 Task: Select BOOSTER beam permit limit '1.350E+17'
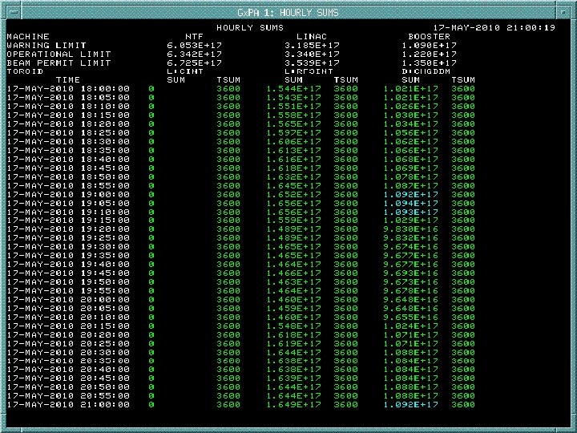(x=429, y=63)
